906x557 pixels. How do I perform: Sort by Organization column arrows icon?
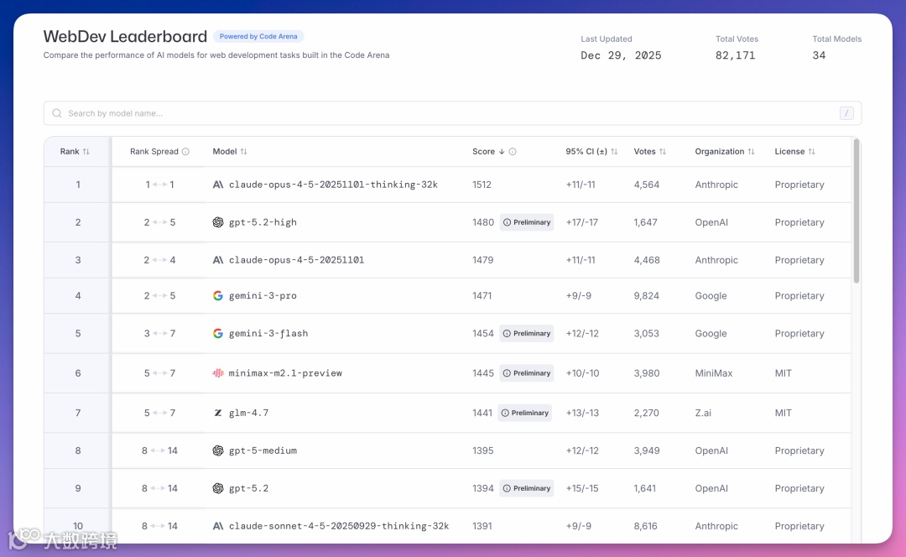pos(751,151)
